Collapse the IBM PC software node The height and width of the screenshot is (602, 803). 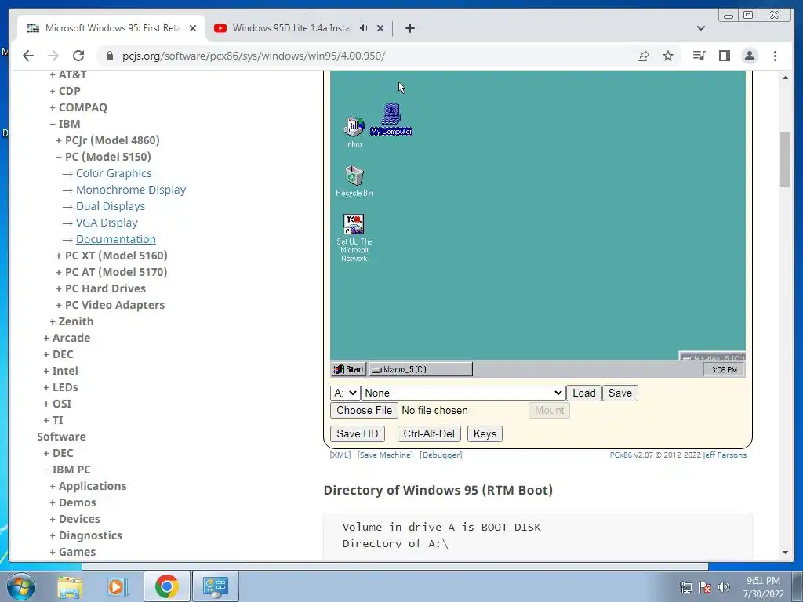pyautogui.click(x=67, y=470)
